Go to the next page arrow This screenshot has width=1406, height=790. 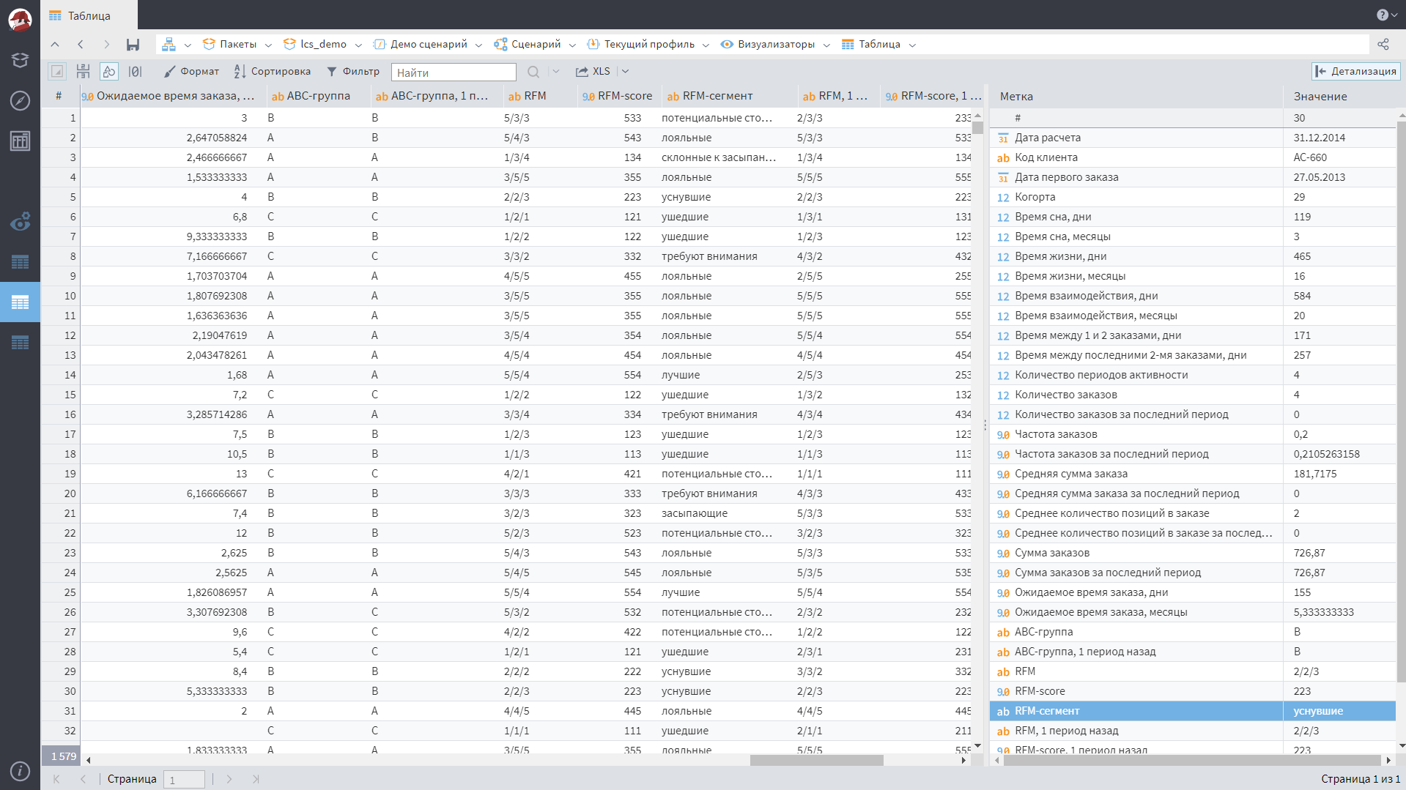[229, 779]
